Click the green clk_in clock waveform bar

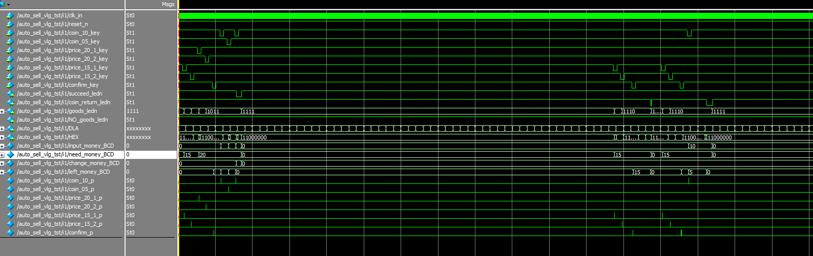point(495,16)
